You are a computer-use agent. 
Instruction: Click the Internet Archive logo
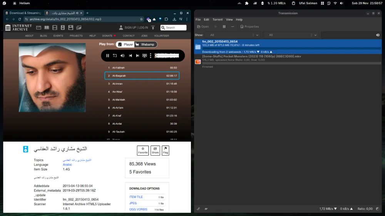(18, 27)
